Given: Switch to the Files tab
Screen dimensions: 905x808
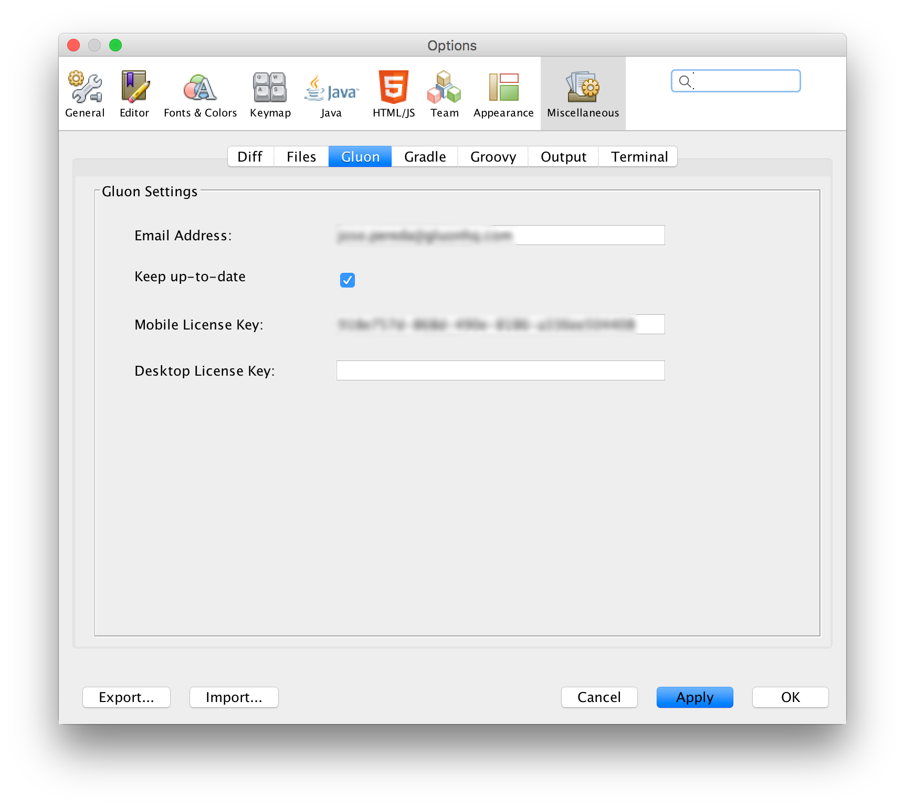Looking at the screenshot, I should click(301, 157).
